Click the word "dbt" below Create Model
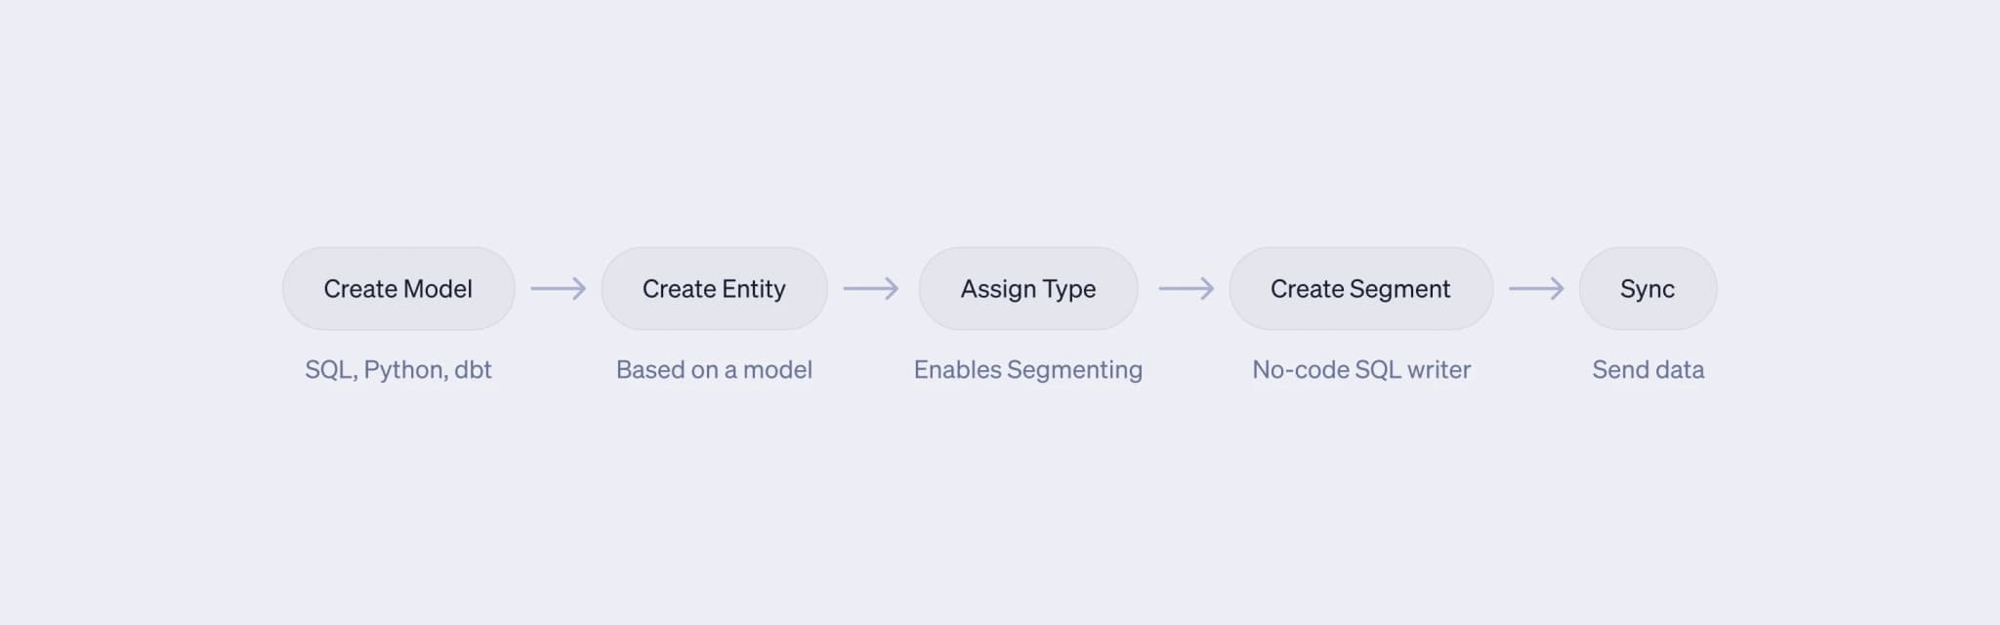 (473, 370)
